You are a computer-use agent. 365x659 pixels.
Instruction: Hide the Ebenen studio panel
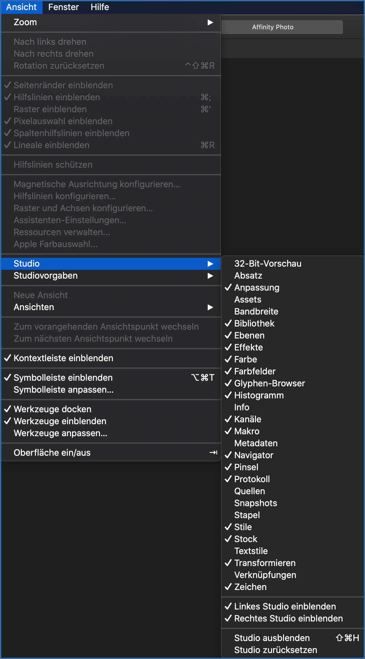coord(249,336)
